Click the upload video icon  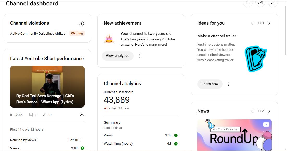[x=248, y=3]
